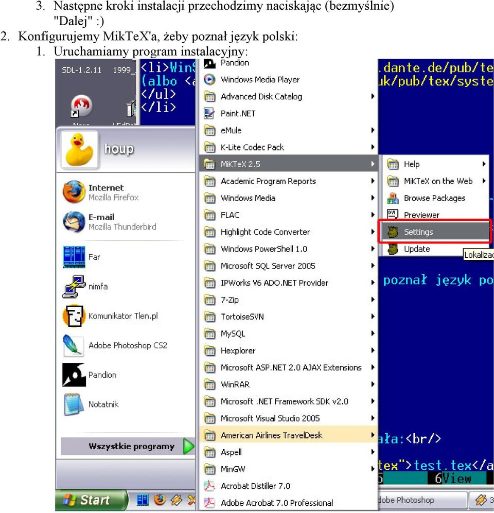Open Microsoft ASP.NET 2.0 AJAX Extensions folder
Viewport: 494px width, 513px height.
coord(288,367)
